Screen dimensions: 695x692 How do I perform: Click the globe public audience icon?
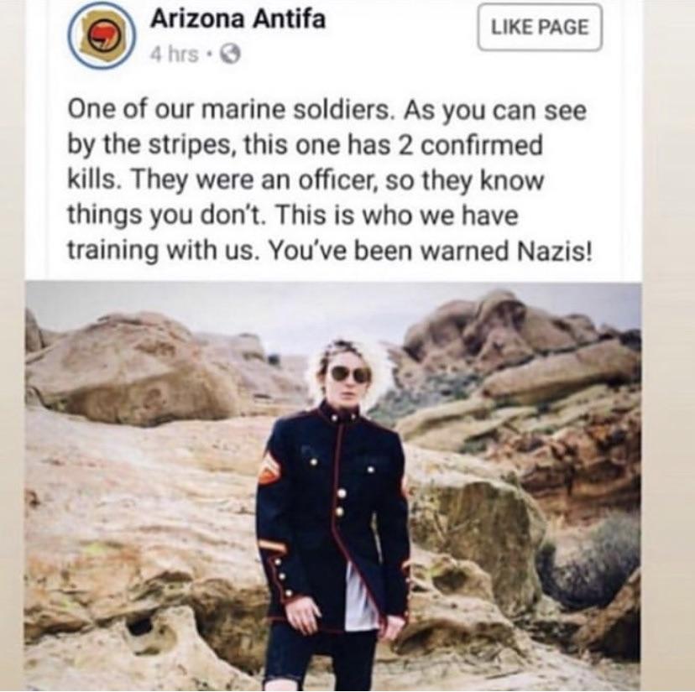coord(230,55)
